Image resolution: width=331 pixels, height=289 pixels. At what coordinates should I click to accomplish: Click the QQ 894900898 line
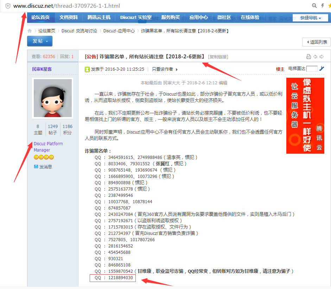(121, 183)
